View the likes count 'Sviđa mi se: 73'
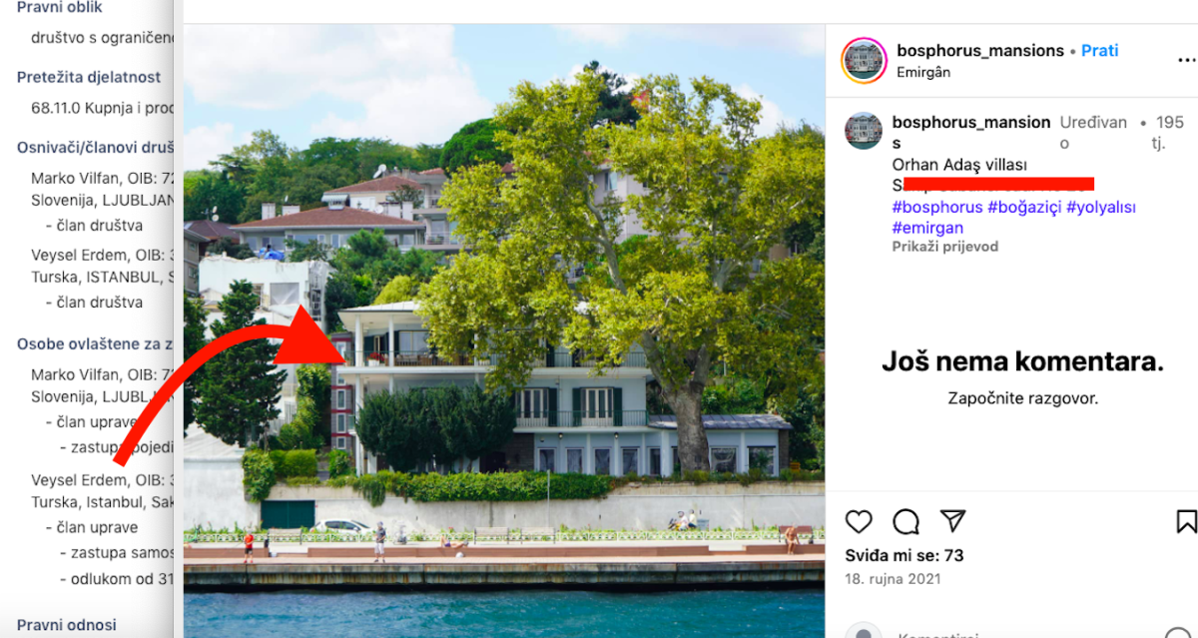 903,555
